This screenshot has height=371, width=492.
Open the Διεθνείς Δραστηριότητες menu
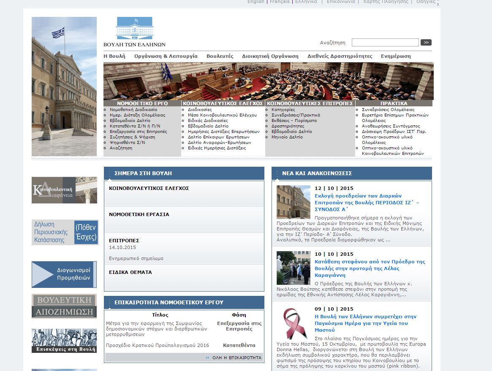tap(340, 56)
